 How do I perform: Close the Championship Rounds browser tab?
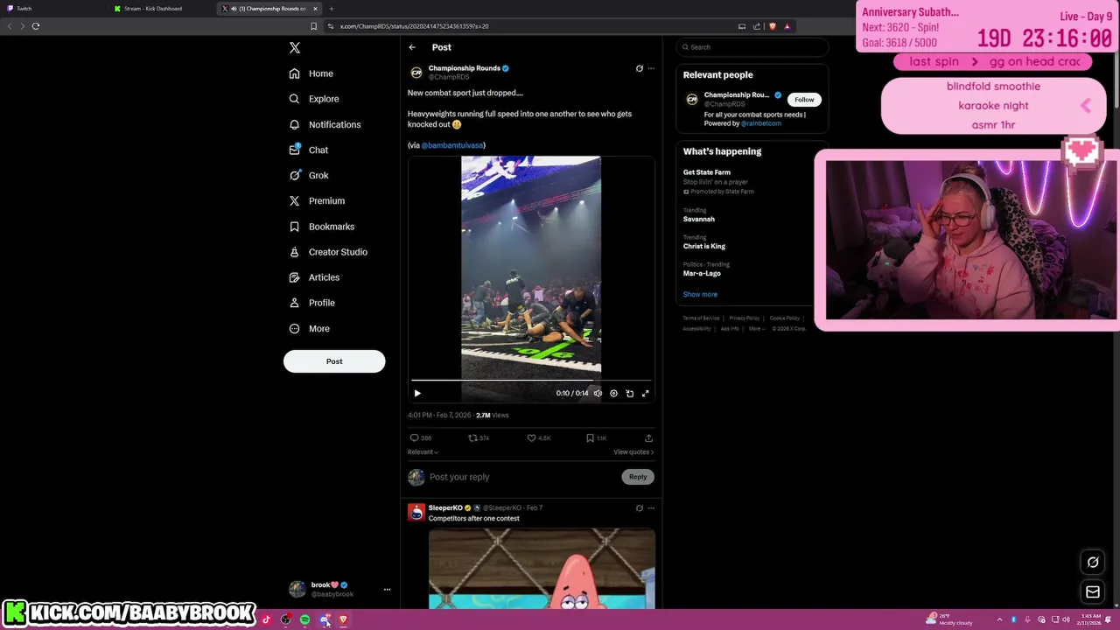coord(315,9)
